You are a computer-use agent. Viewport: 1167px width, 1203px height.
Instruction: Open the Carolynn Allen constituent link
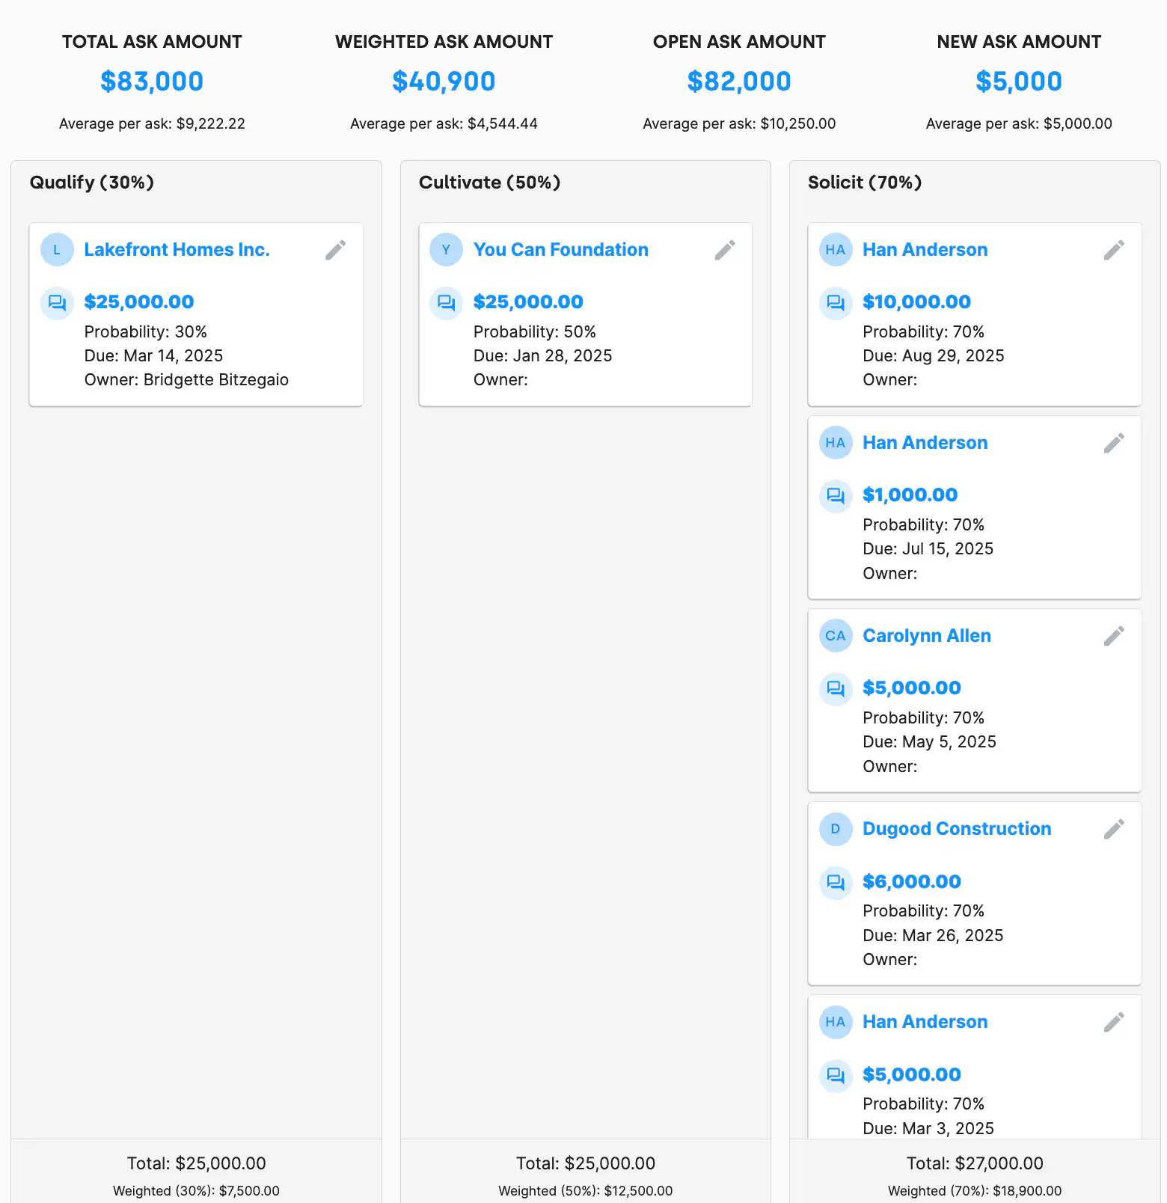tap(926, 636)
